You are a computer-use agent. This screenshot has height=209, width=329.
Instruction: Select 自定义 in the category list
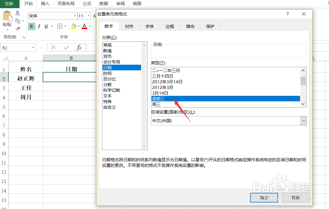122,107
